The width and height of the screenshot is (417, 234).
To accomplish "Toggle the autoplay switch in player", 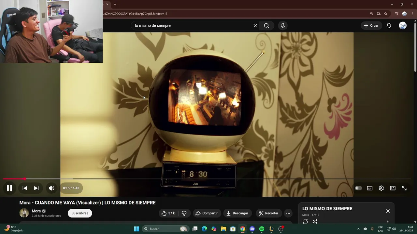I will click(358, 188).
